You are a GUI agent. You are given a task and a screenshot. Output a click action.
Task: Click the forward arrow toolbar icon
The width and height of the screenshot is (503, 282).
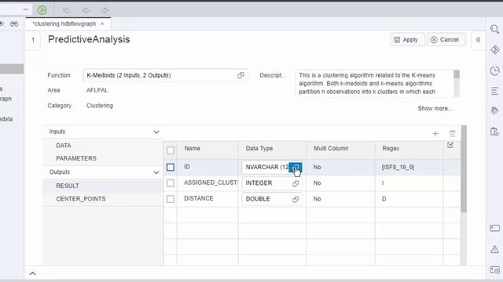pos(105,10)
